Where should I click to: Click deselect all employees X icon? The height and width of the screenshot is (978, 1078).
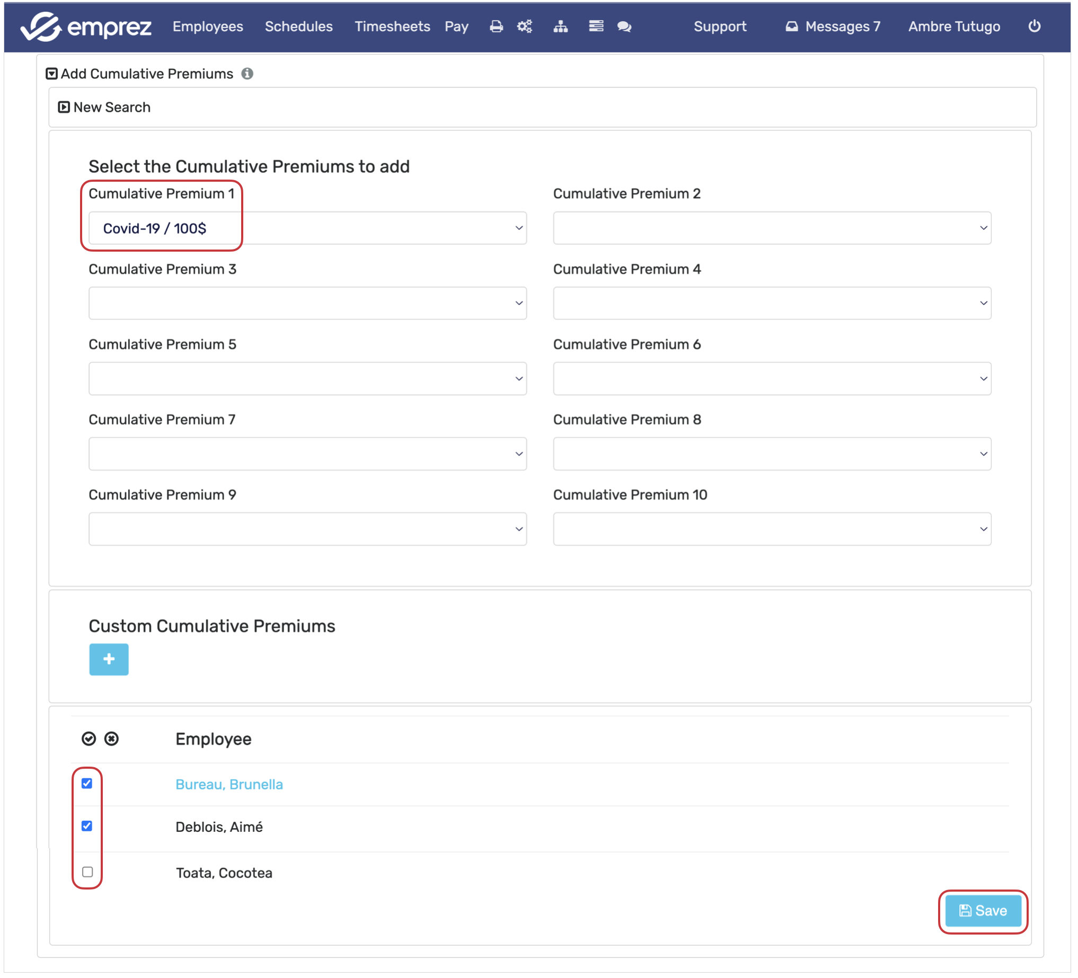pos(111,739)
